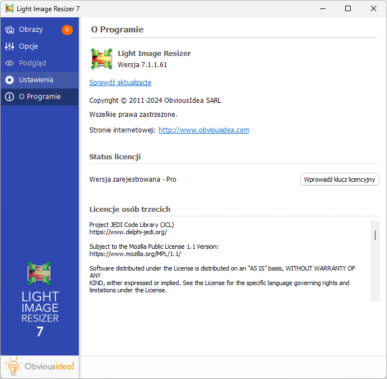Open the Opcje menu item

[40, 46]
